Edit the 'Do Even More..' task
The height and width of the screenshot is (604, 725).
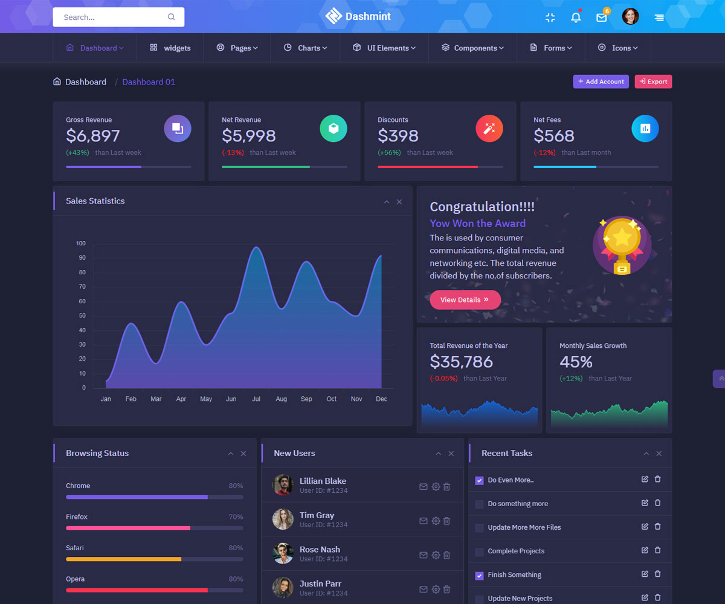(x=645, y=479)
